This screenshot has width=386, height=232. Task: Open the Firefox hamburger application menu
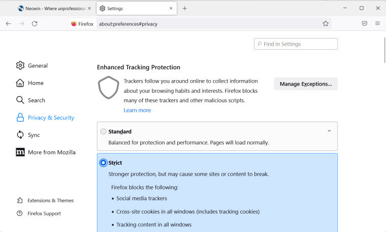377,23
